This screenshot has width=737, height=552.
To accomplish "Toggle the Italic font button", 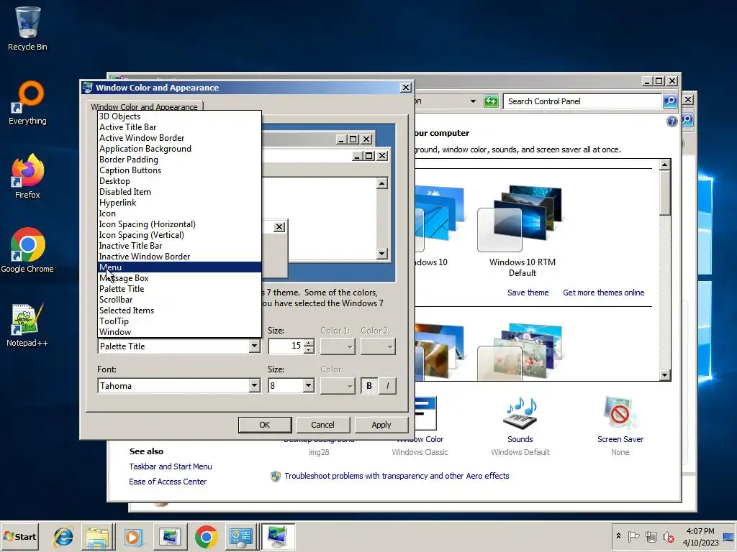I will pyautogui.click(x=387, y=386).
